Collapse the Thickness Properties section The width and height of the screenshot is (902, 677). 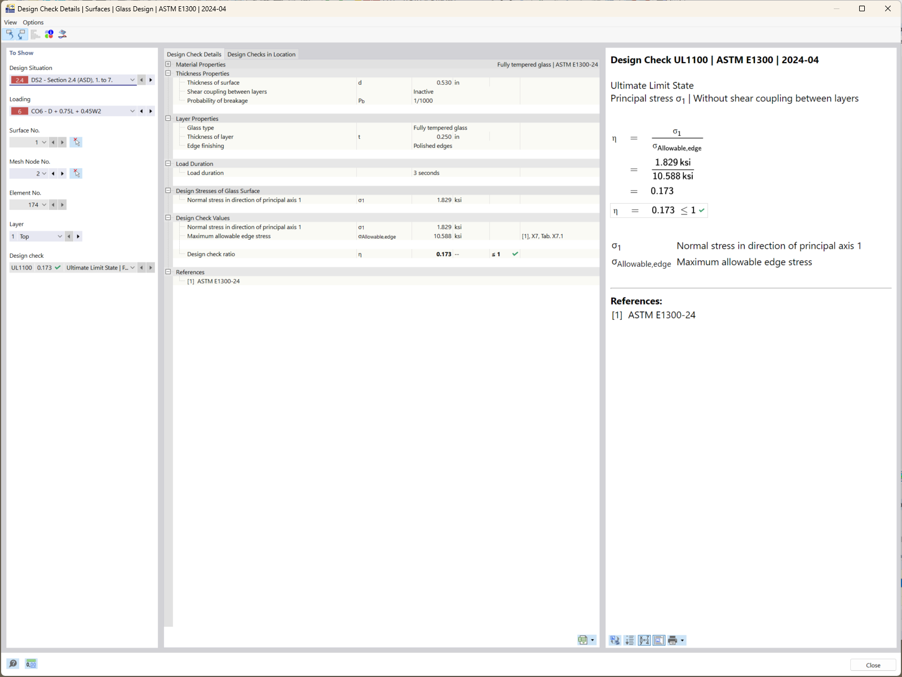(168, 73)
